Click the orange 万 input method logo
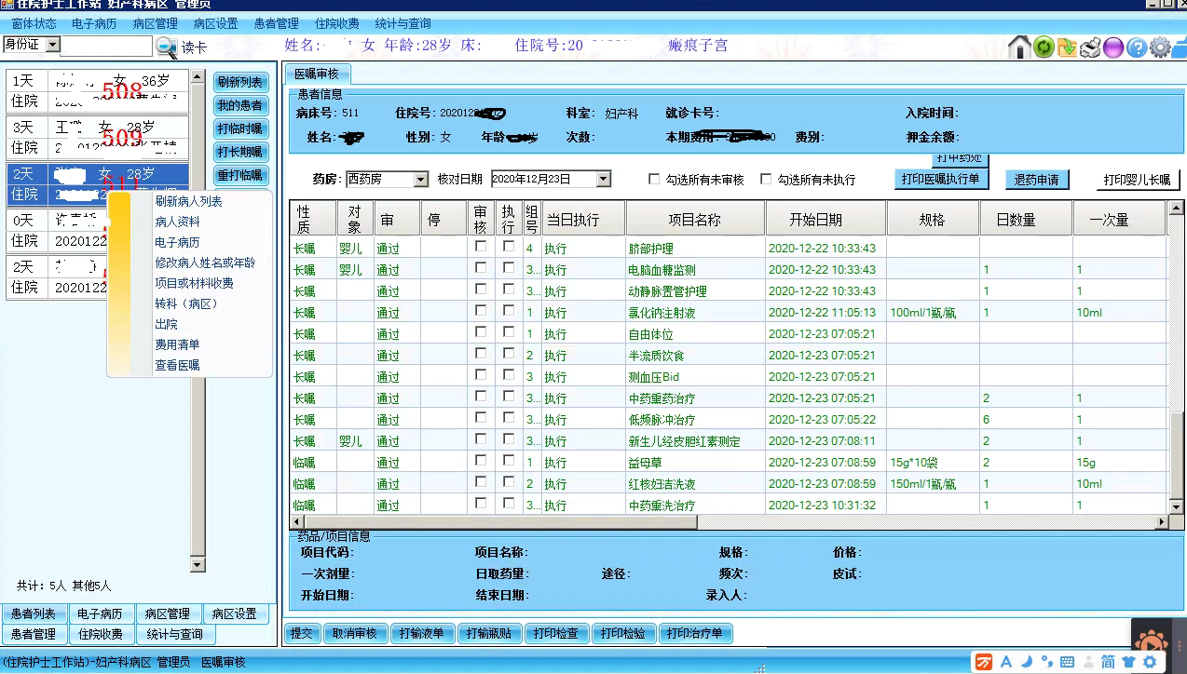1187x674 pixels. point(984,662)
